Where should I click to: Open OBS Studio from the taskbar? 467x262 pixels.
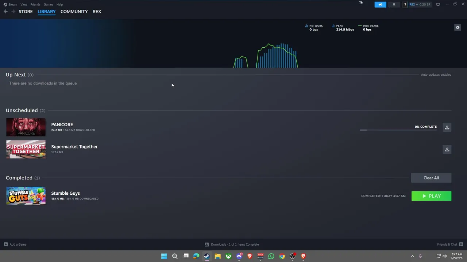tap(292, 256)
